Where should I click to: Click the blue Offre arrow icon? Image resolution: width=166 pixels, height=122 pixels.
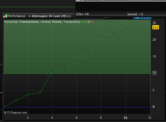(85, 14)
